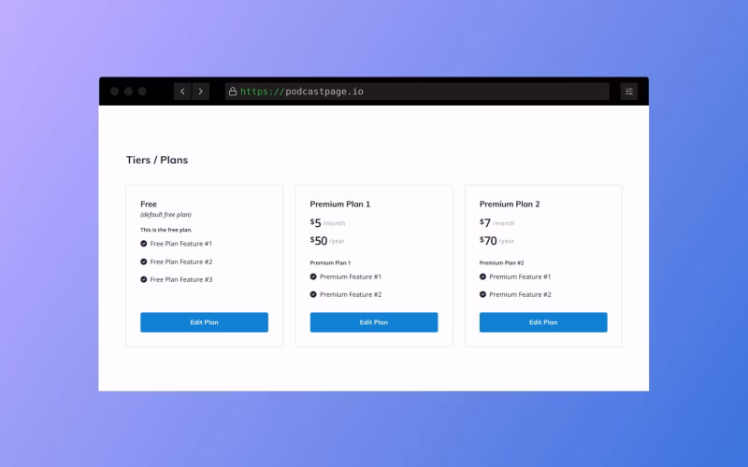Click Premium Plan 1's Premium Feature #1 checkmark
Image resolution: width=748 pixels, height=467 pixels.
313,276
